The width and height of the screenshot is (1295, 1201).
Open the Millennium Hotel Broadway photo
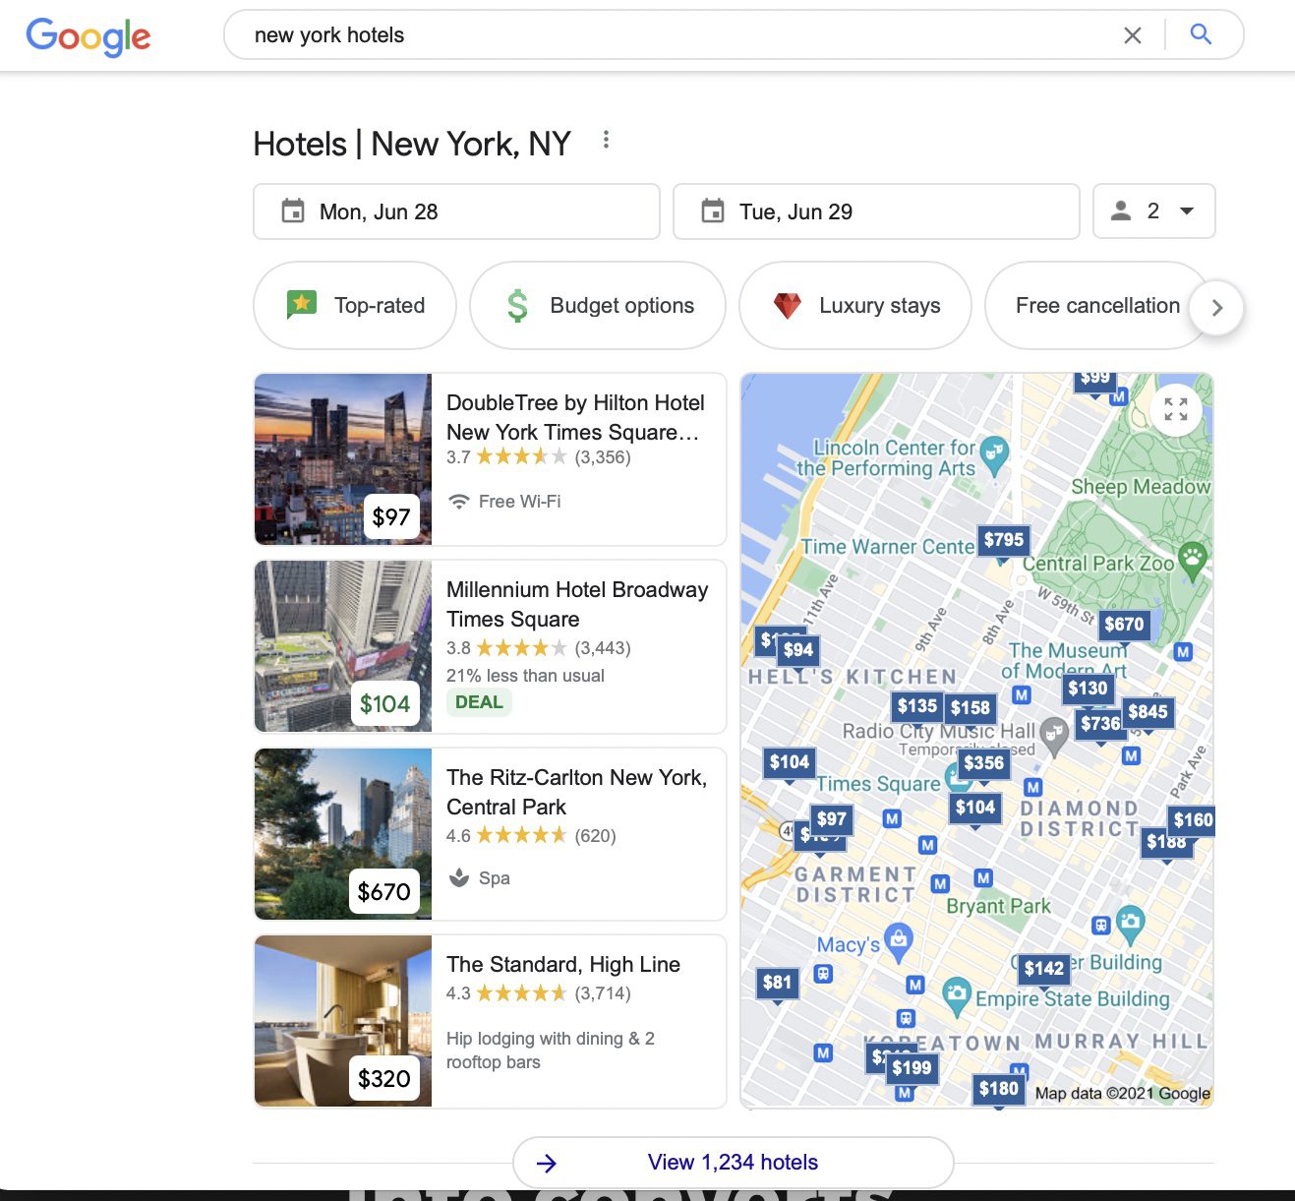343,646
